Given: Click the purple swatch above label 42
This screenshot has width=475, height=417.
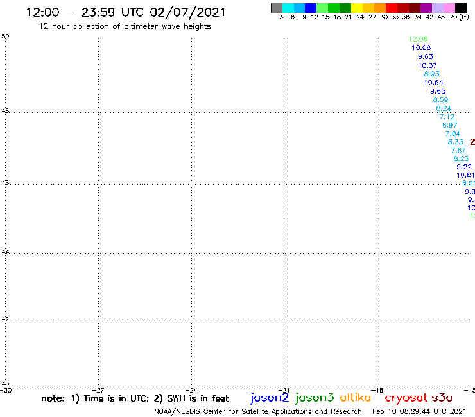Looking at the screenshot, I should click(x=426, y=8).
